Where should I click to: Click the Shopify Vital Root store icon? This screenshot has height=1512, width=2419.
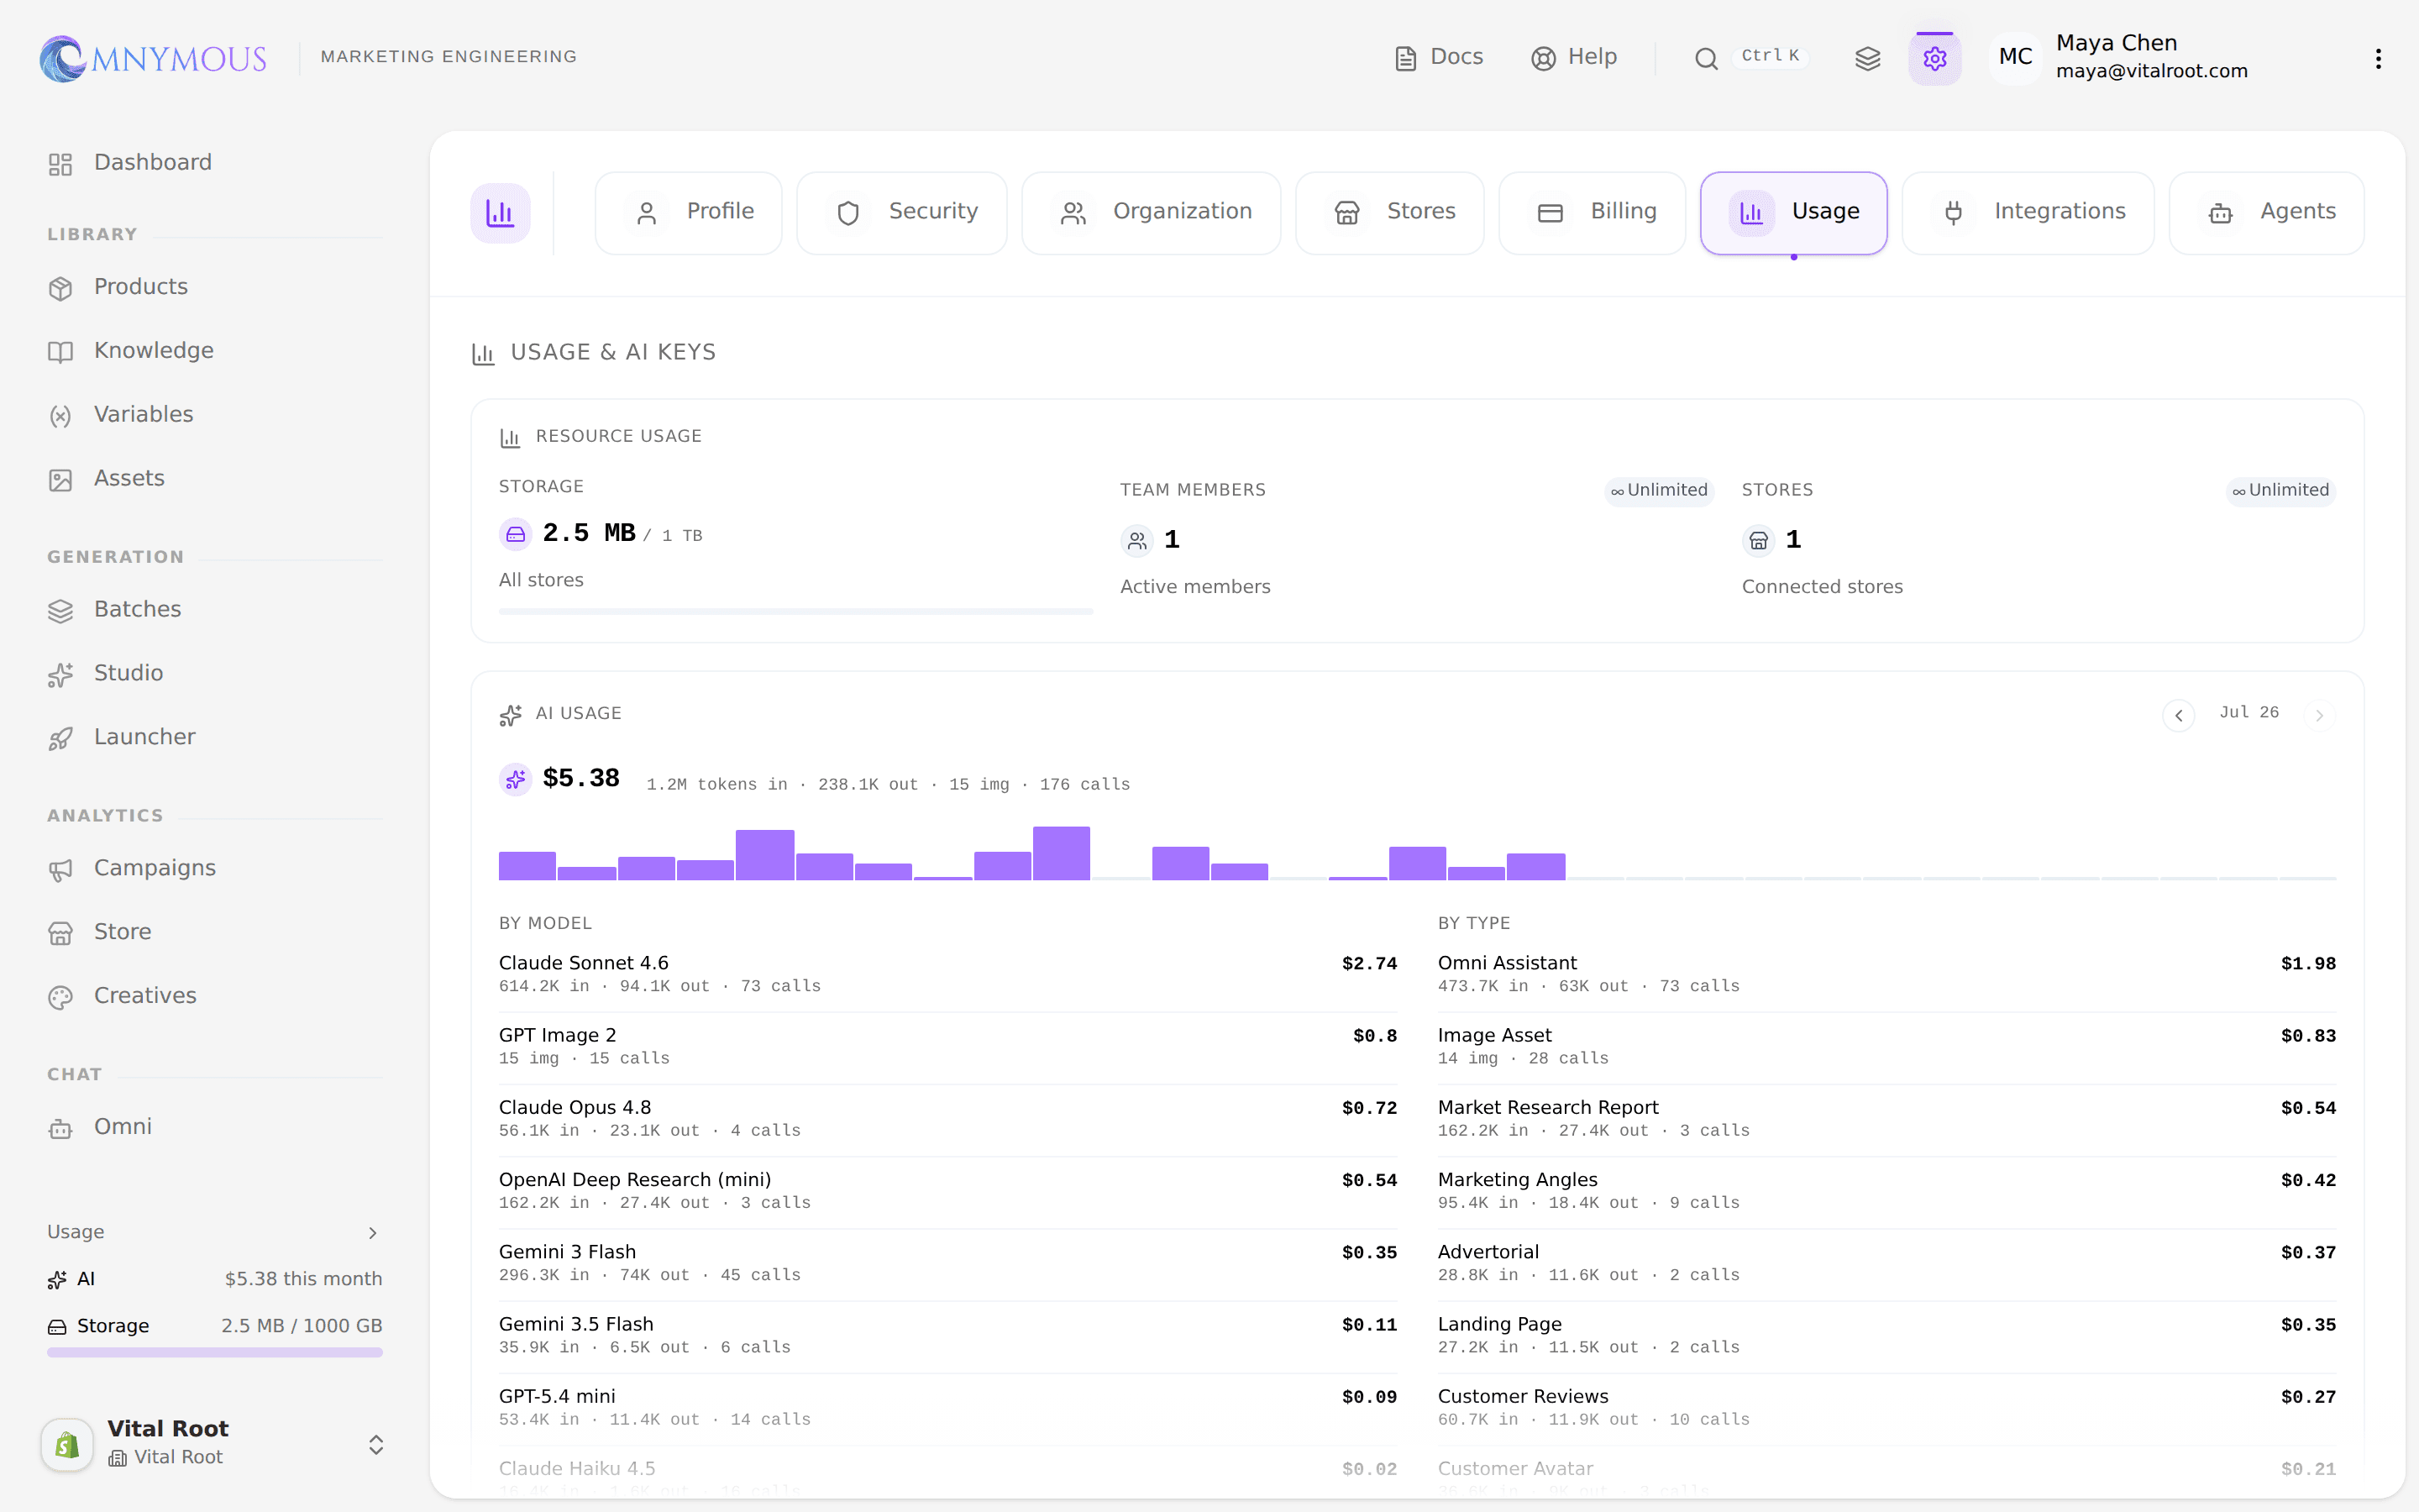(x=67, y=1444)
